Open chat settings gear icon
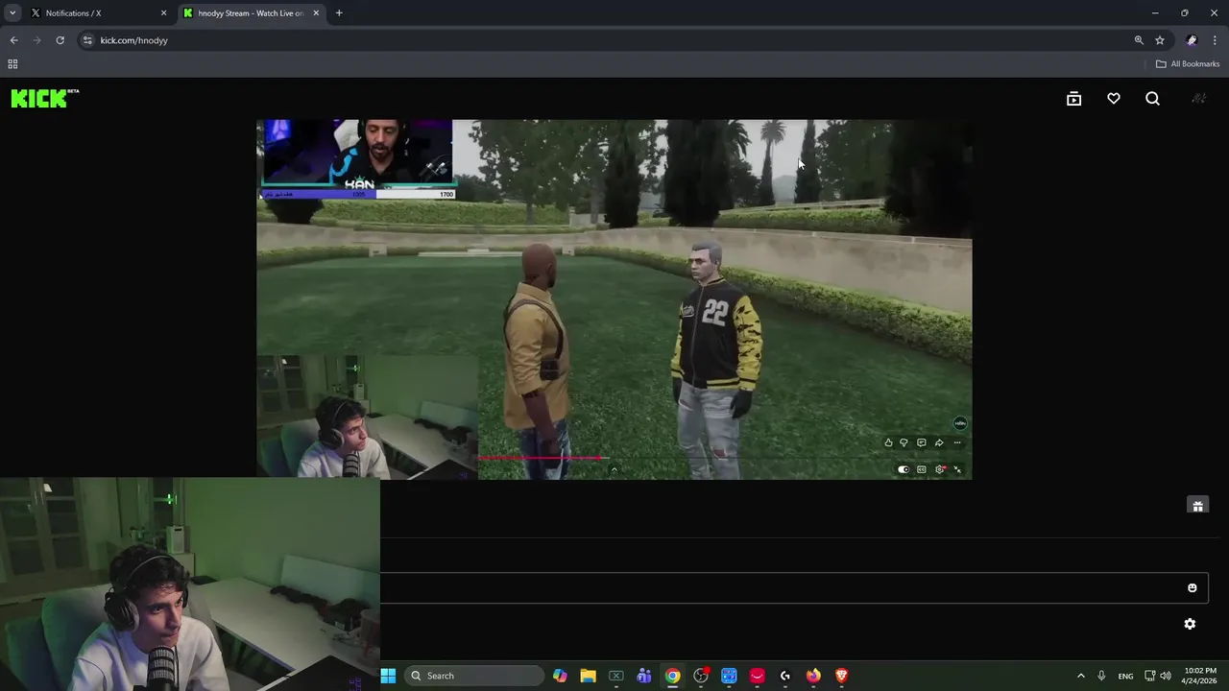This screenshot has width=1229, height=691. (x=1190, y=624)
